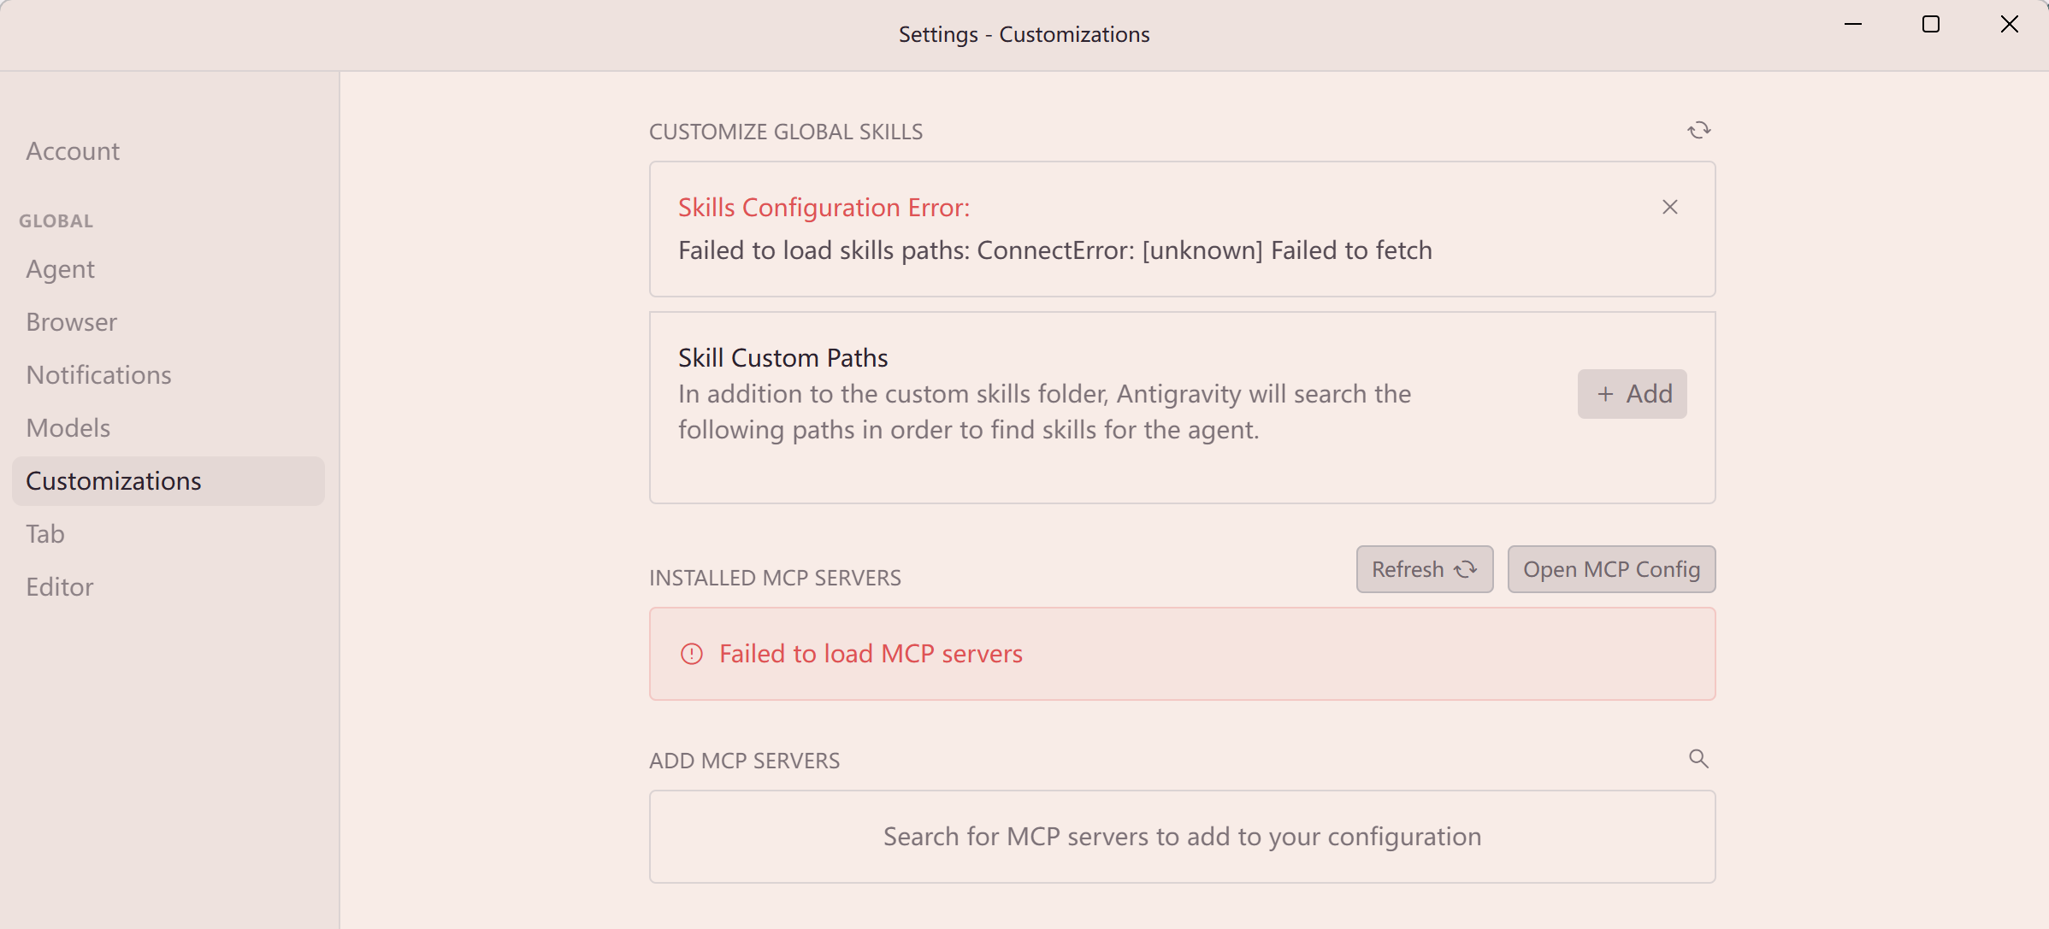Open the Tab settings section
2049x929 pixels.
pos(44,534)
